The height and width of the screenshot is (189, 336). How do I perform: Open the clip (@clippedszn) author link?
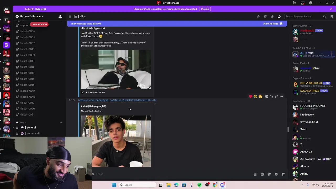point(93,28)
